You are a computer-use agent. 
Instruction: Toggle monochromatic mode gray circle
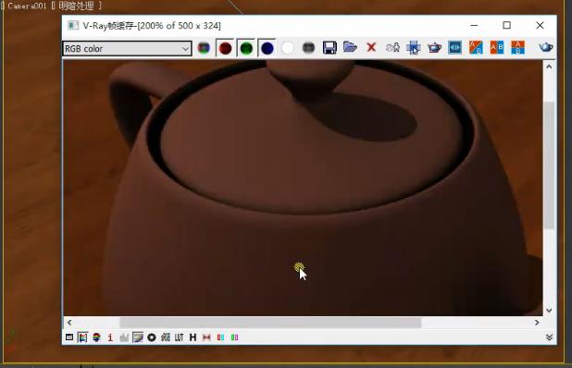click(308, 48)
